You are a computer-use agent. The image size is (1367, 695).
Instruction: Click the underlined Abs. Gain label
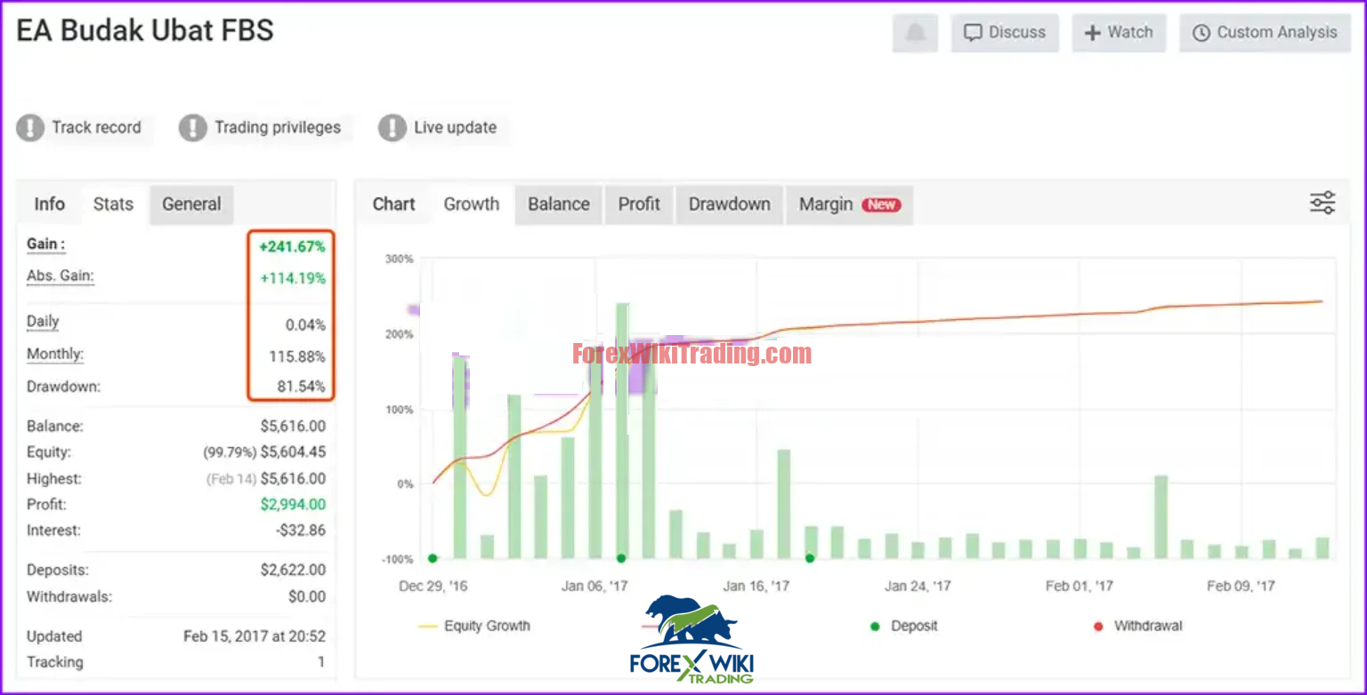pyautogui.click(x=61, y=276)
